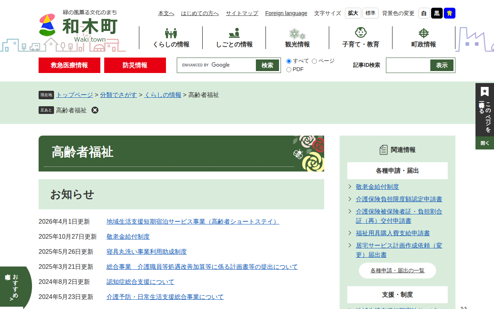Click 各種申請・届出の一覧 button
This screenshot has width=494, height=309.
pos(398,270)
